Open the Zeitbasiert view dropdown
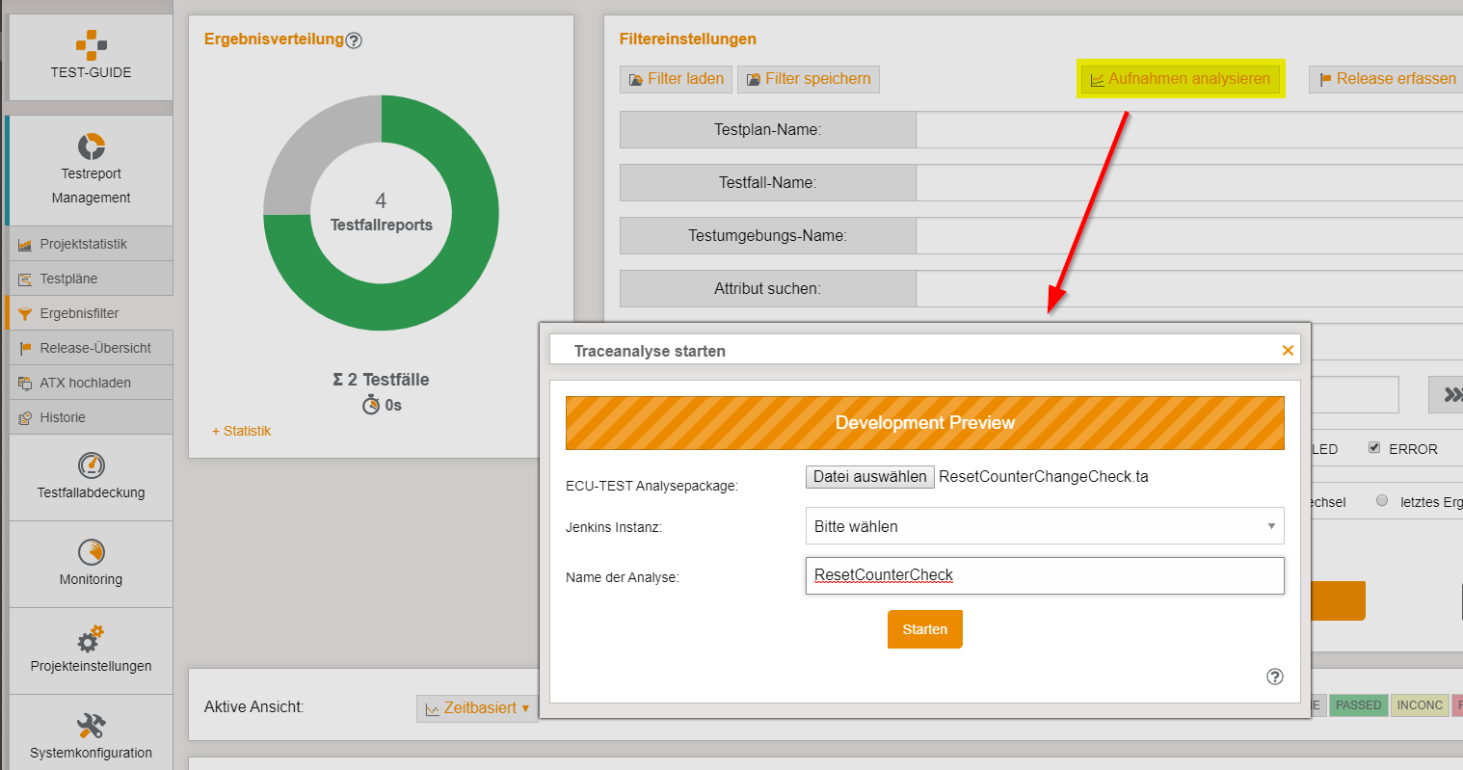This screenshot has height=770, width=1463. [478, 708]
